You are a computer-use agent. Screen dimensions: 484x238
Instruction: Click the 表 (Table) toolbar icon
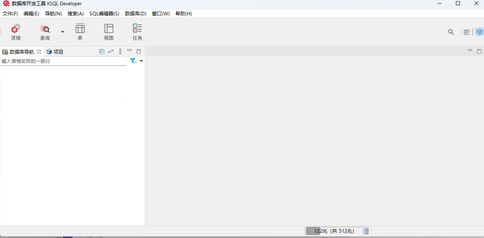(x=80, y=32)
